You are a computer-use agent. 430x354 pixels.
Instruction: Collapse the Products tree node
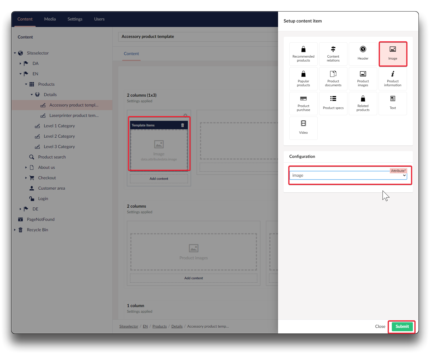coord(26,84)
